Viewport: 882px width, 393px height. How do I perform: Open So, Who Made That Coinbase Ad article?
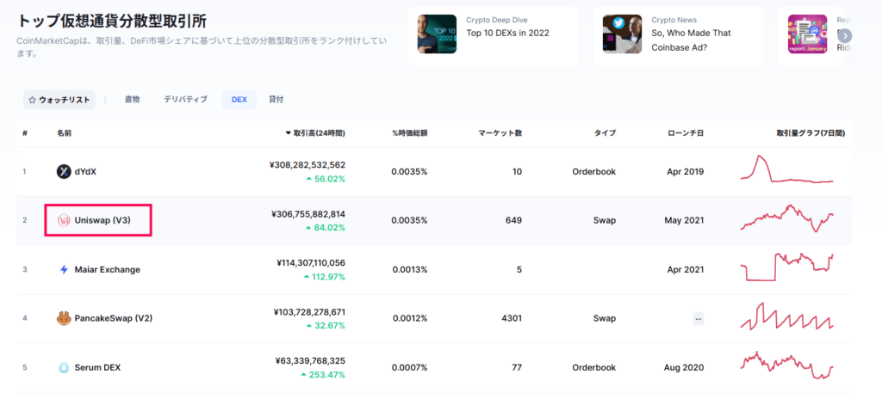(692, 40)
